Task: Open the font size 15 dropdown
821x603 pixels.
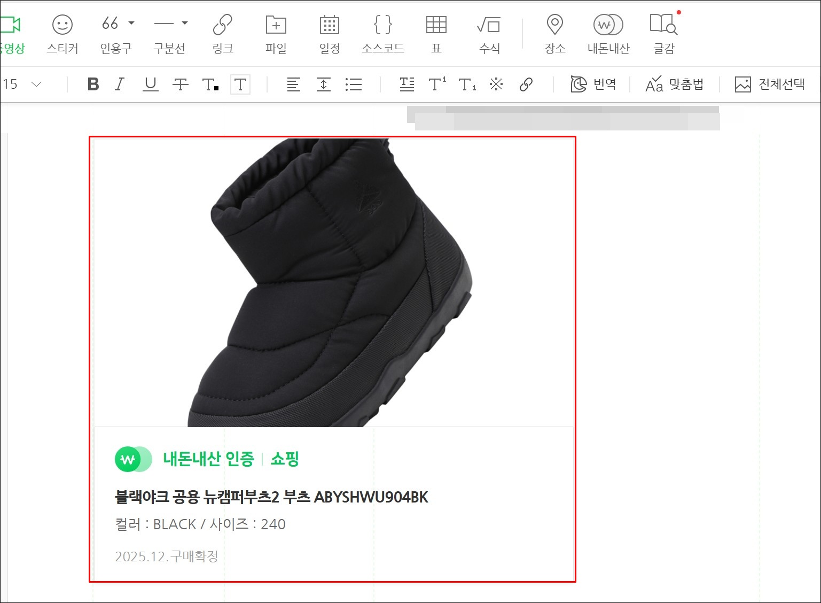Action: [x=21, y=84]
